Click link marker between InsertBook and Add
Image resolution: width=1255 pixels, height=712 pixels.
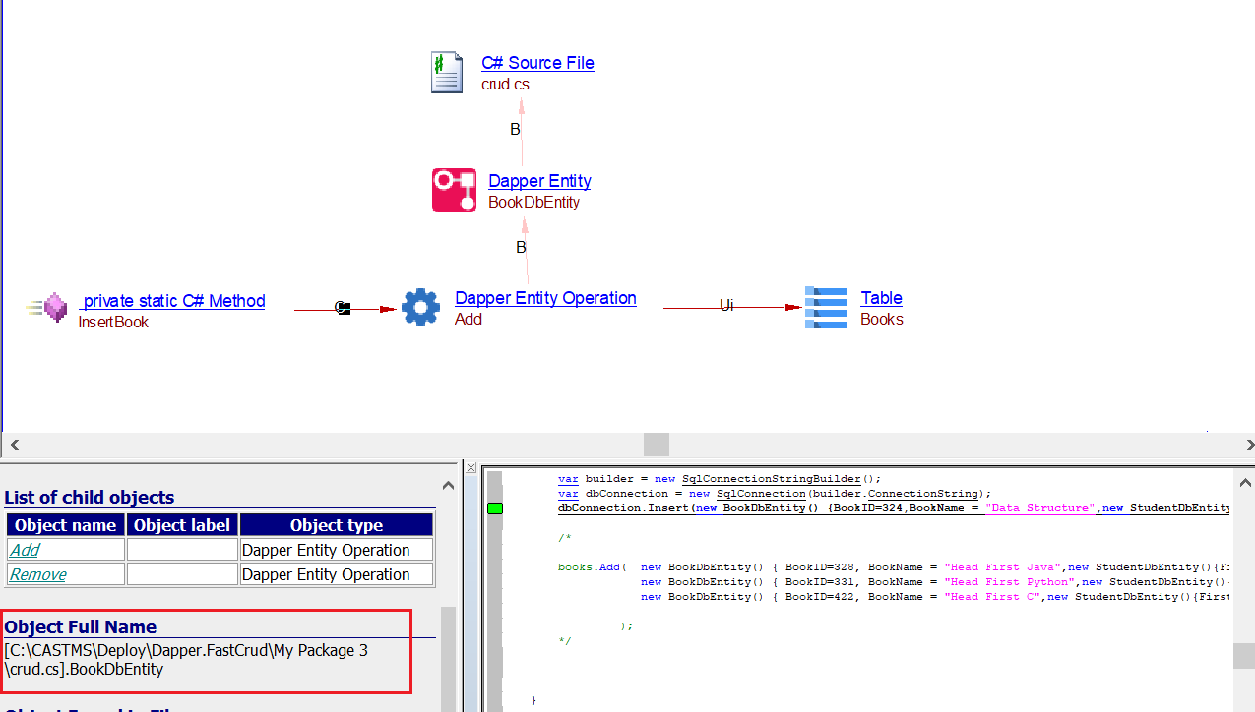click(x=343, y=308)
